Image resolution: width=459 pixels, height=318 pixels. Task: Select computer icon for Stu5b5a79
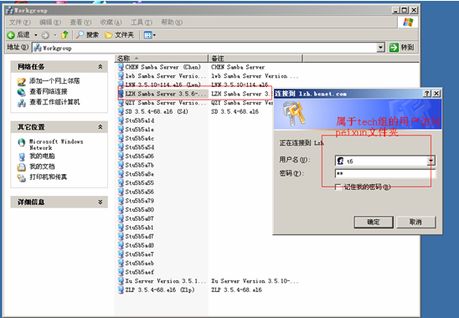[121, 201]
